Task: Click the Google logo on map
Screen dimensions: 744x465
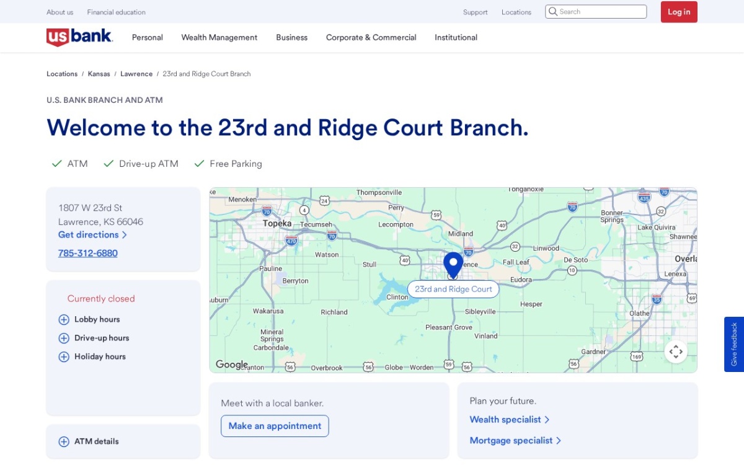Action: [x=232, y=365]
